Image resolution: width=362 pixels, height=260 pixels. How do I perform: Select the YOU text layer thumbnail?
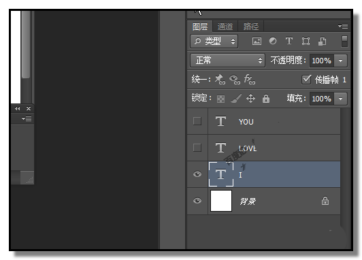click(x=221, y=121)
